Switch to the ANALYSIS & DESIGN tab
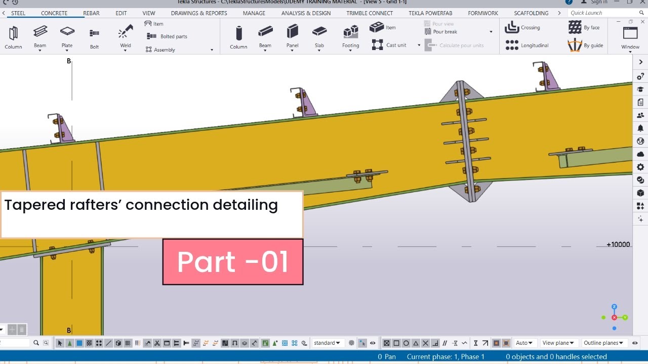 [306, 13]
